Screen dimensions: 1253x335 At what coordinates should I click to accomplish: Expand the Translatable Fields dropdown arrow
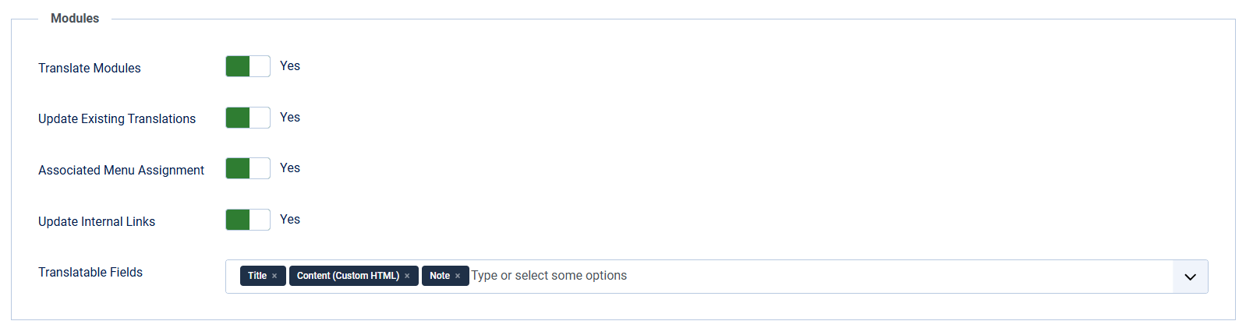pyautogui.click(x=1190, y=277)
